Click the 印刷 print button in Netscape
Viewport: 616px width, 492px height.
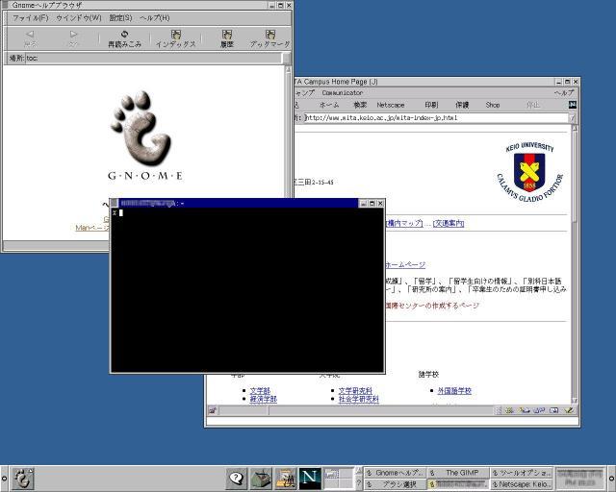click(x=431, y=105)
